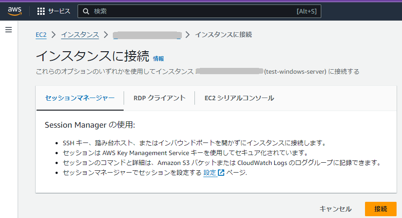Focus the 検索 search field
Viewport: 402px width, 218px height.
point(199,11)
